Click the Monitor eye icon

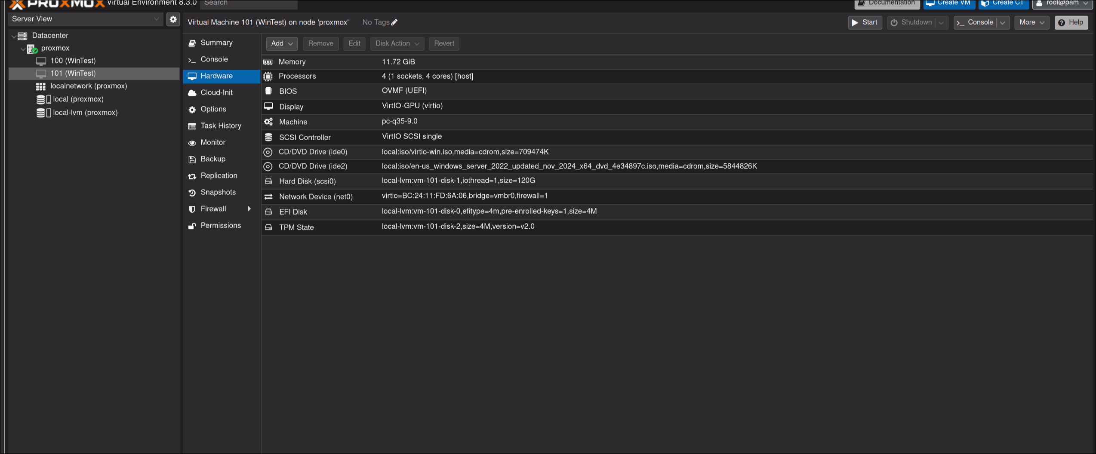(192, 143)
